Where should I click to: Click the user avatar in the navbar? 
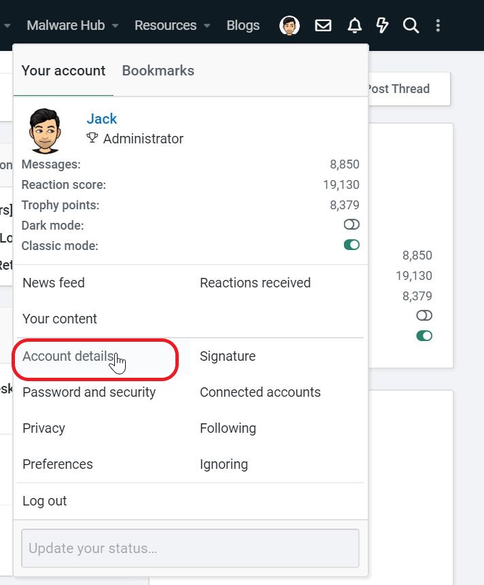coord(290,26)
